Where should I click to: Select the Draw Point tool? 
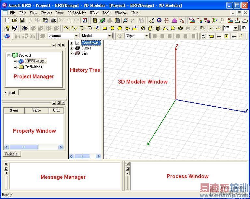click(x=211, y=28)
